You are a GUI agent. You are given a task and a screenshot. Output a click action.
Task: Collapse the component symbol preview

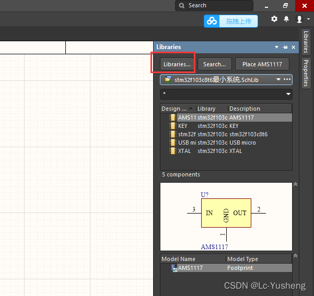click(295, 184)
